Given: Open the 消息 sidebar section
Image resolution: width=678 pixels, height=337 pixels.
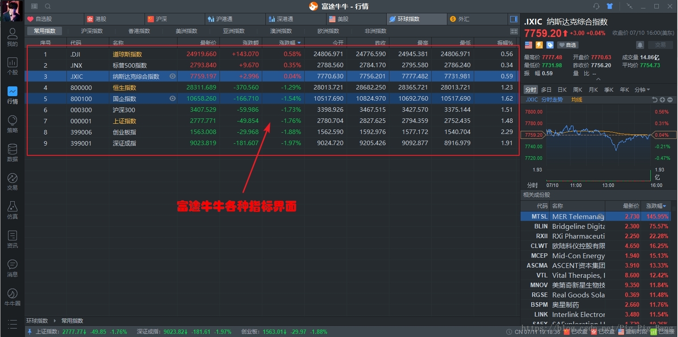Looking at the screenshot, I should tap(12, 268).
